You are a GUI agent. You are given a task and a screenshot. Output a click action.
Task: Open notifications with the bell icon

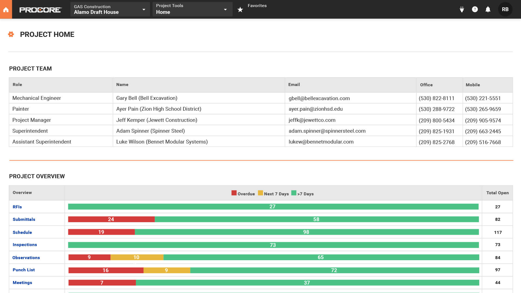[488, 9]
